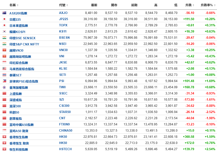The image size is (217, 153).
Task: Click the Singapore flag beside 富時A50 期貨
Action: 4,131
